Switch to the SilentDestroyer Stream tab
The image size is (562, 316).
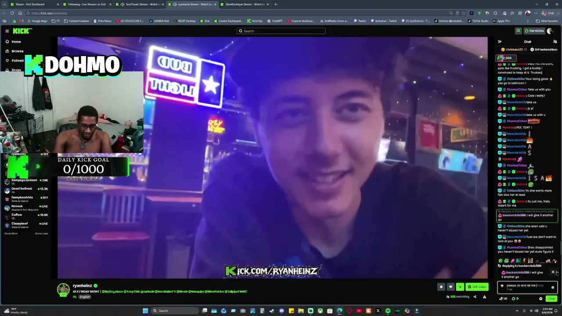(245, 4)
